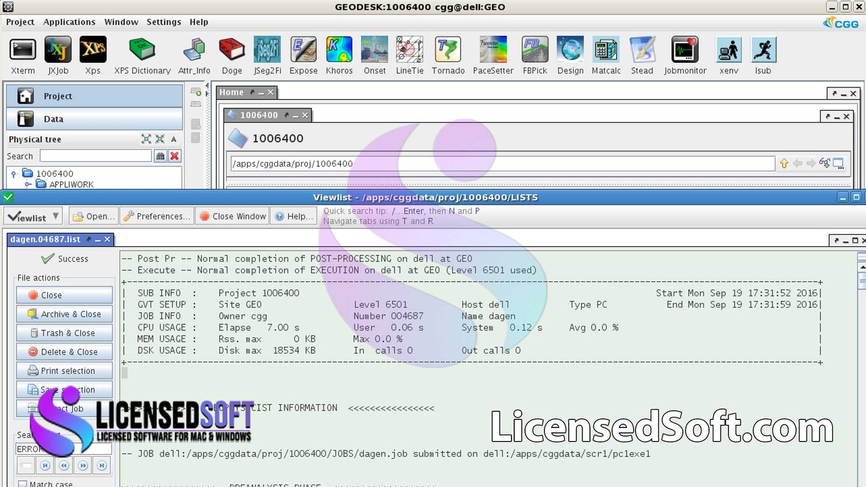Click the binoculars find icon beside Search

point(160,156)
